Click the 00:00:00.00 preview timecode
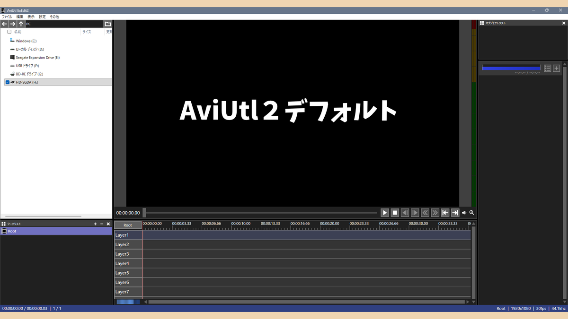 [x=128, y=213]
